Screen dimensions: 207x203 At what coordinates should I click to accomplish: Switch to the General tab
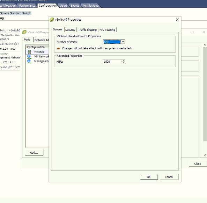(x=58, y=29)
